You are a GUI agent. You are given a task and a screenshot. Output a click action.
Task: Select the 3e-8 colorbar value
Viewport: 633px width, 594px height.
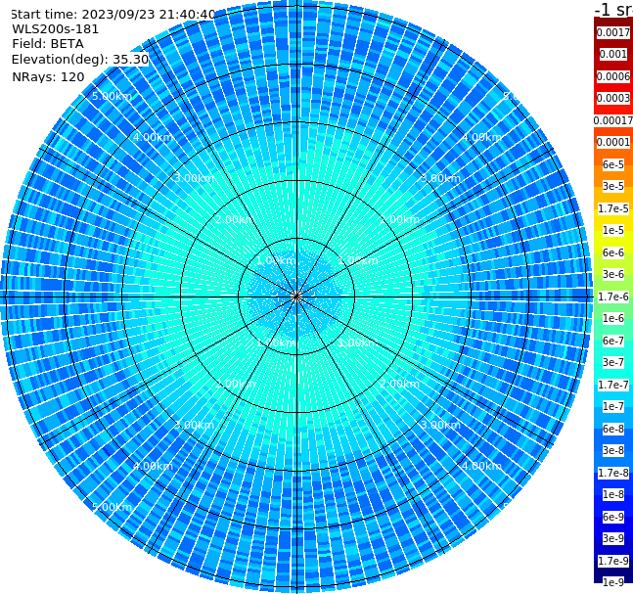(x=613, y=450)
